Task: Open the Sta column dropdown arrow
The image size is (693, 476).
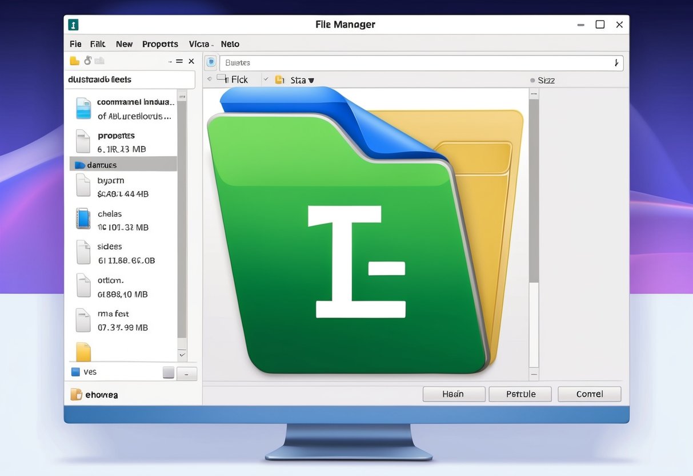Action: click(312, 80)
